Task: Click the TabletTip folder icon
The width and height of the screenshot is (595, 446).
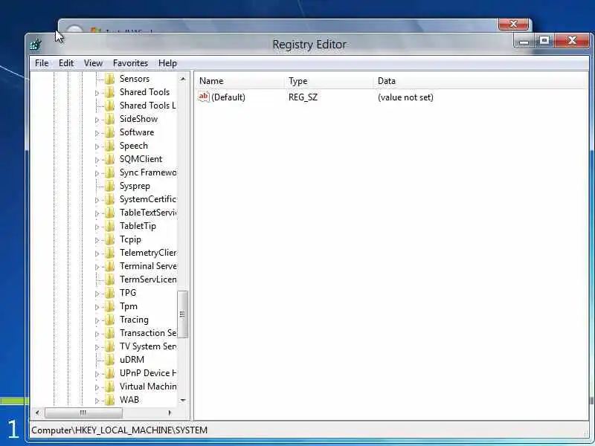Action: pos(109,226)
